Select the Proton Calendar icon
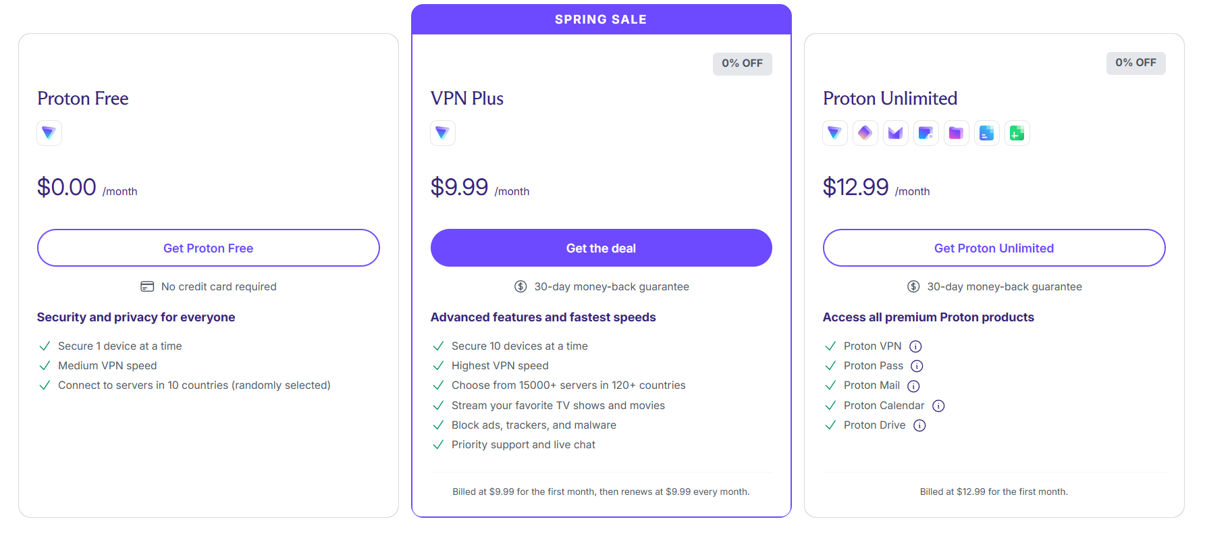Viewport: 1205px width, 534px height. [926, 133]
